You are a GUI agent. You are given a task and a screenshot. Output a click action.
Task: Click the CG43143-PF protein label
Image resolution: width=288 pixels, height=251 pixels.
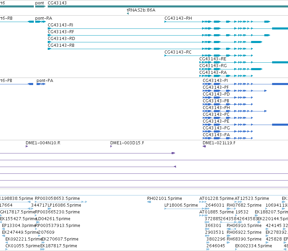pos(216,87)
